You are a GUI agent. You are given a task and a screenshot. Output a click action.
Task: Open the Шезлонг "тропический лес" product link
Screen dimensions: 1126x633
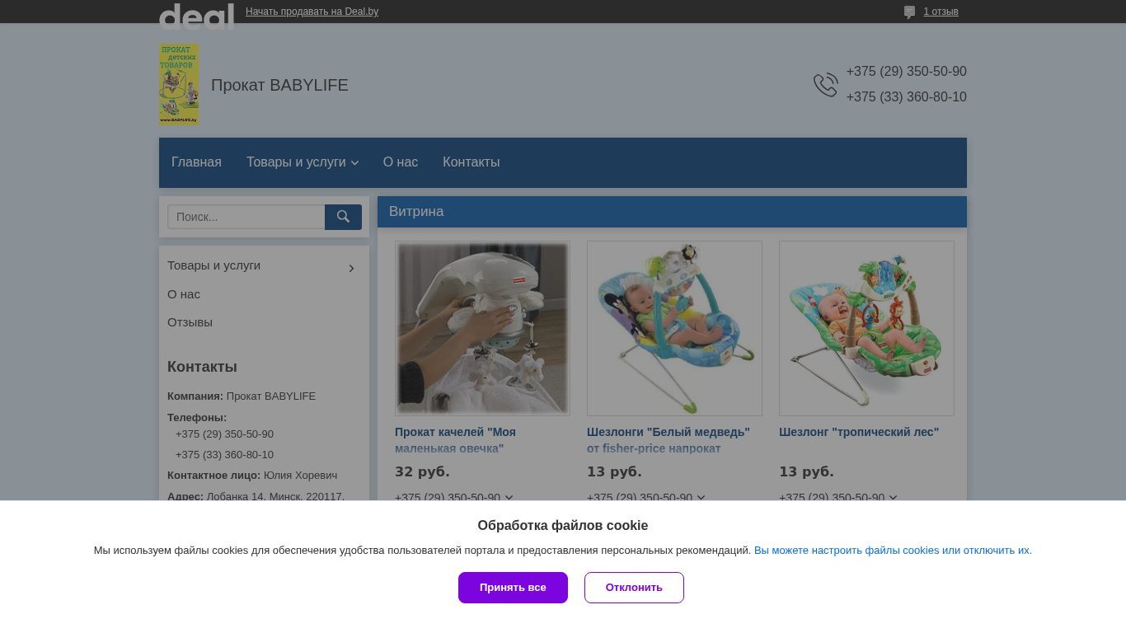(859, 432)
